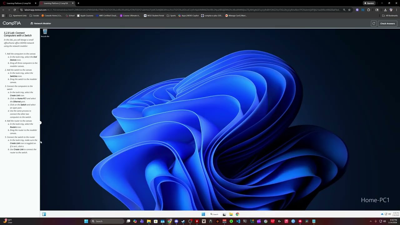Open the Apartment Links bookmark folder
The image size is (400, 225).
coord(18,16)
